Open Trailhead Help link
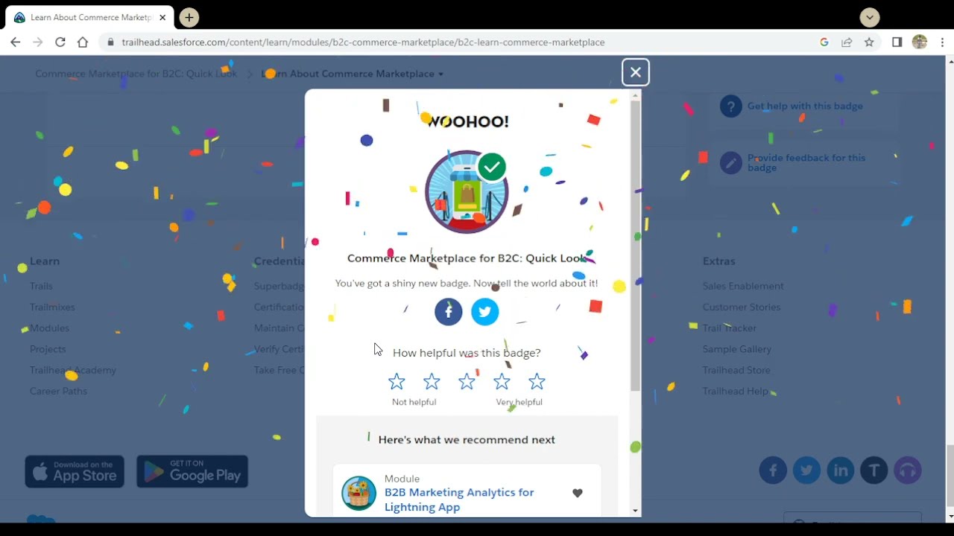Image resolution: width=954 pixels, height=536 pixels. pyautogui.click(x=736, y=391)
